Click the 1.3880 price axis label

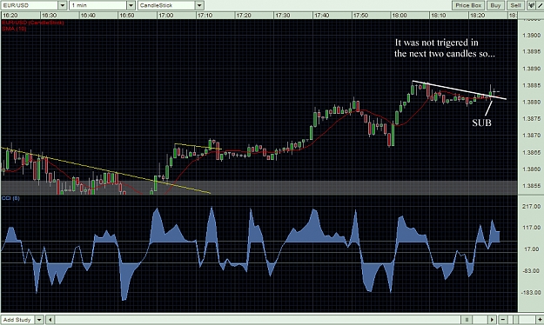[531, 102]
